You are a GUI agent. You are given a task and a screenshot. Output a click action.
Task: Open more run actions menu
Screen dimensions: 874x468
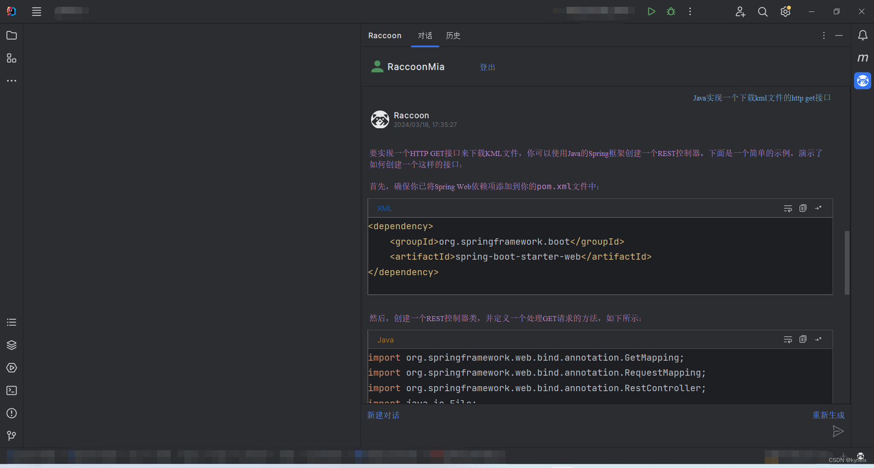coord(690,12)
